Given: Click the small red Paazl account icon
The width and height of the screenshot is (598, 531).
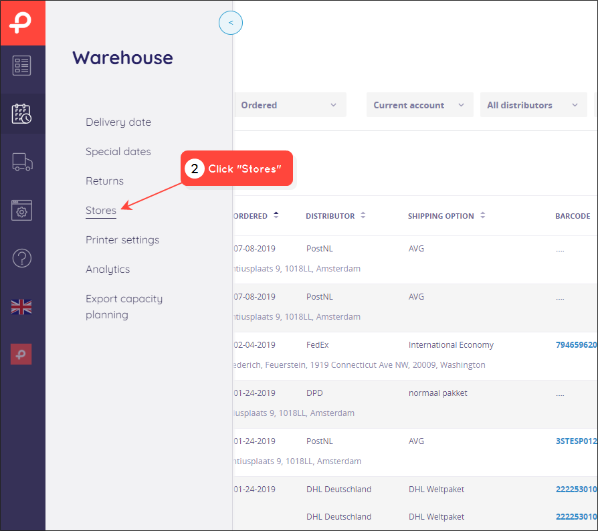Looking at the screenshot, I should point(21,354).
